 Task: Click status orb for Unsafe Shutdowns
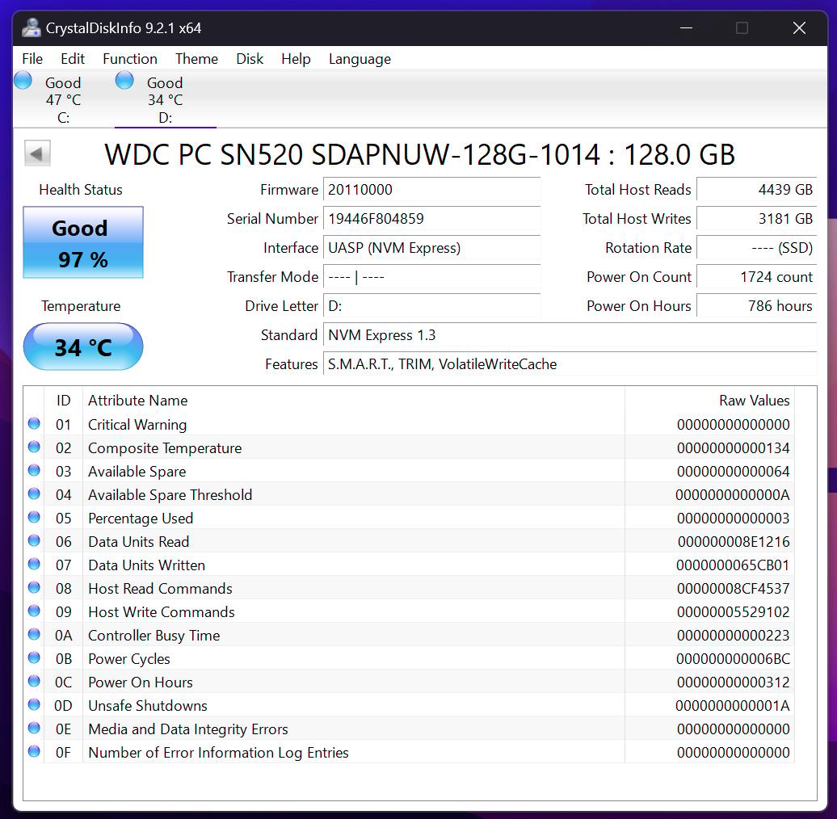pos(34,705)
